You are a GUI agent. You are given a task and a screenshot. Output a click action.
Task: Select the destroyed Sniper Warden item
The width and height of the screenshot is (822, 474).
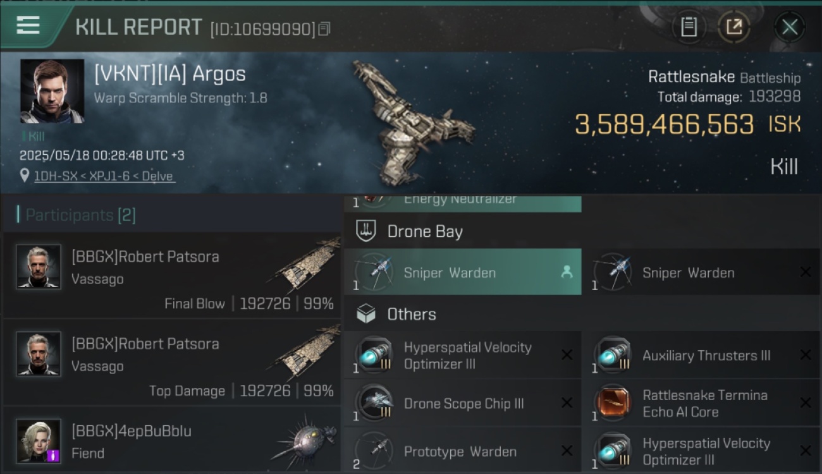coord(701,272)
